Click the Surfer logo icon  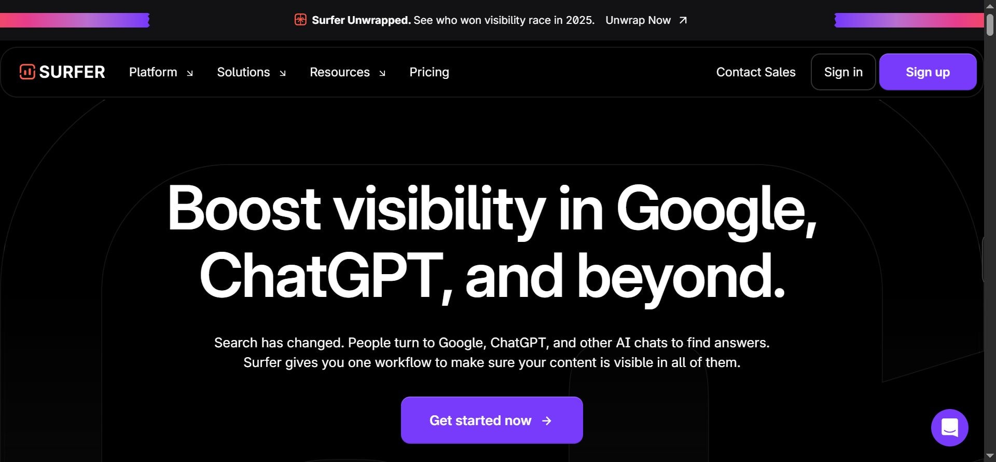(27, 72)
